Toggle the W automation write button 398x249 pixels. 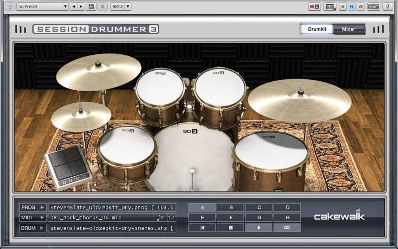[x=361, y=7]
